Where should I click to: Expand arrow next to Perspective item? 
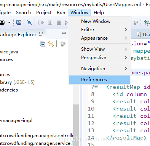coord(126,58)
